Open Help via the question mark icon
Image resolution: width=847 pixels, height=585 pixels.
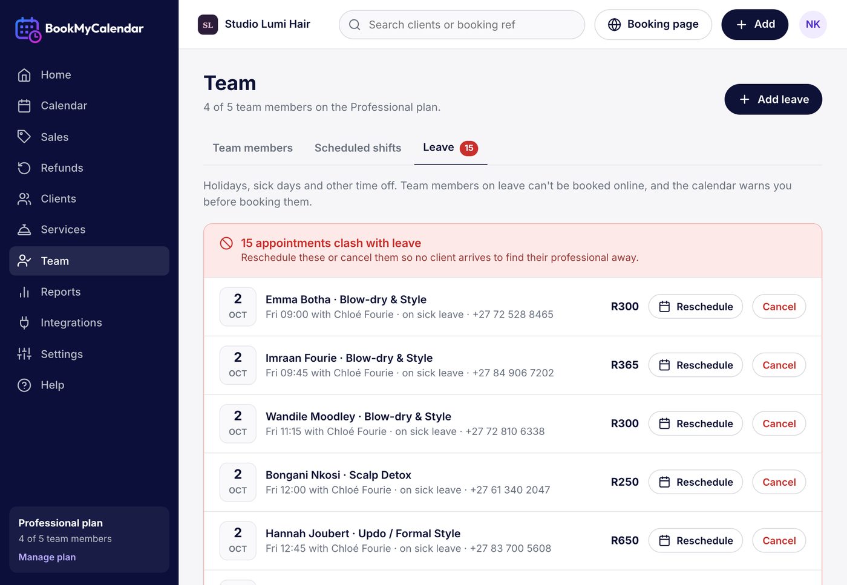pyautogui.click(x=24, y=385)
